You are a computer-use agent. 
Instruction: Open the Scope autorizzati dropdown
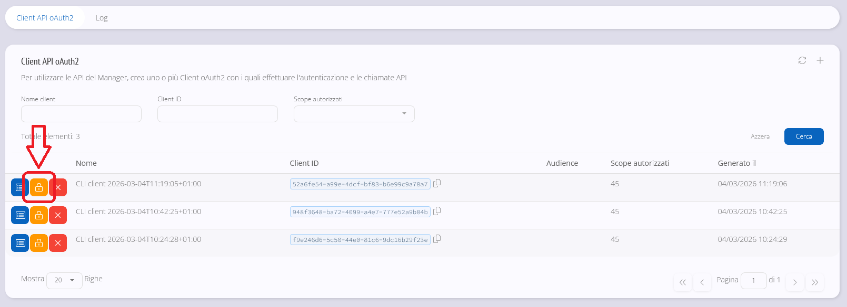click(354, 114)
